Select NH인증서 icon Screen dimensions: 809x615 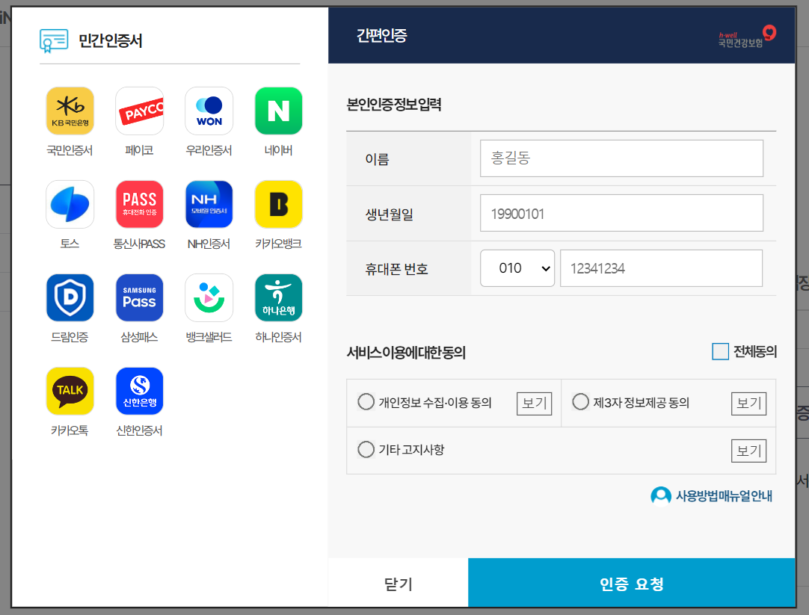click(209, 203)
